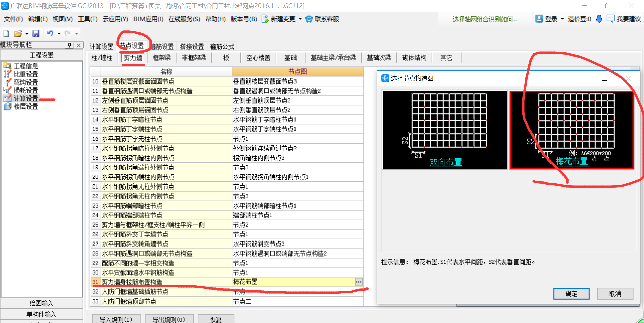Switch to the 计算设置 tab
Screen dimensions: 644x323
pyautogui.click(x=101, y=46)
